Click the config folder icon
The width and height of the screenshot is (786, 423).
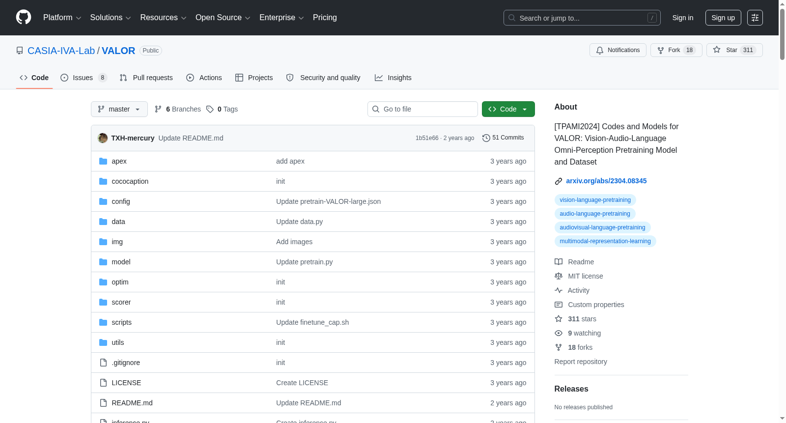click(103, 201)
